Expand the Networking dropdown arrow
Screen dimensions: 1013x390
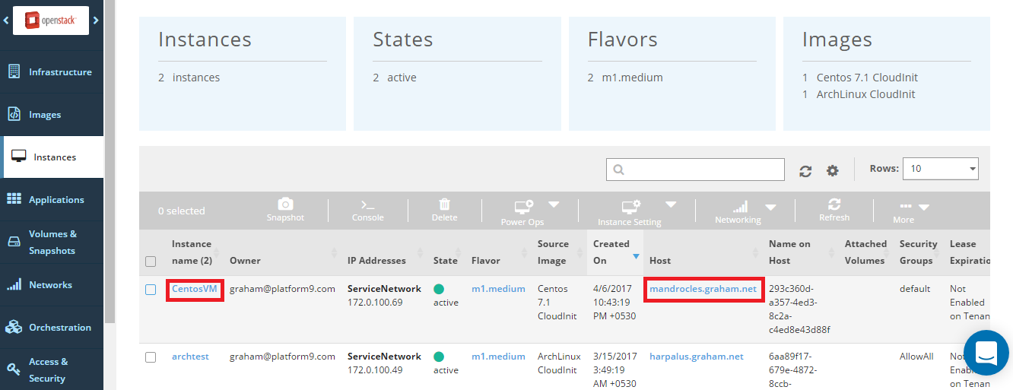coord(770,206)
